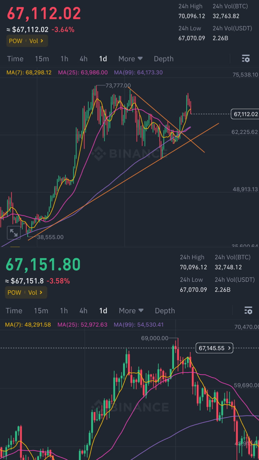Click the current price label 67,112.02 on axis

pos(245,114)
